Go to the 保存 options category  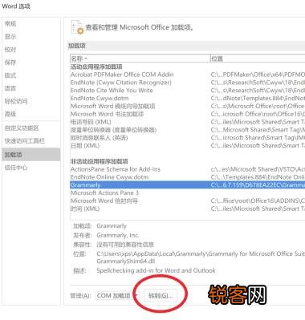click(10, 63)
